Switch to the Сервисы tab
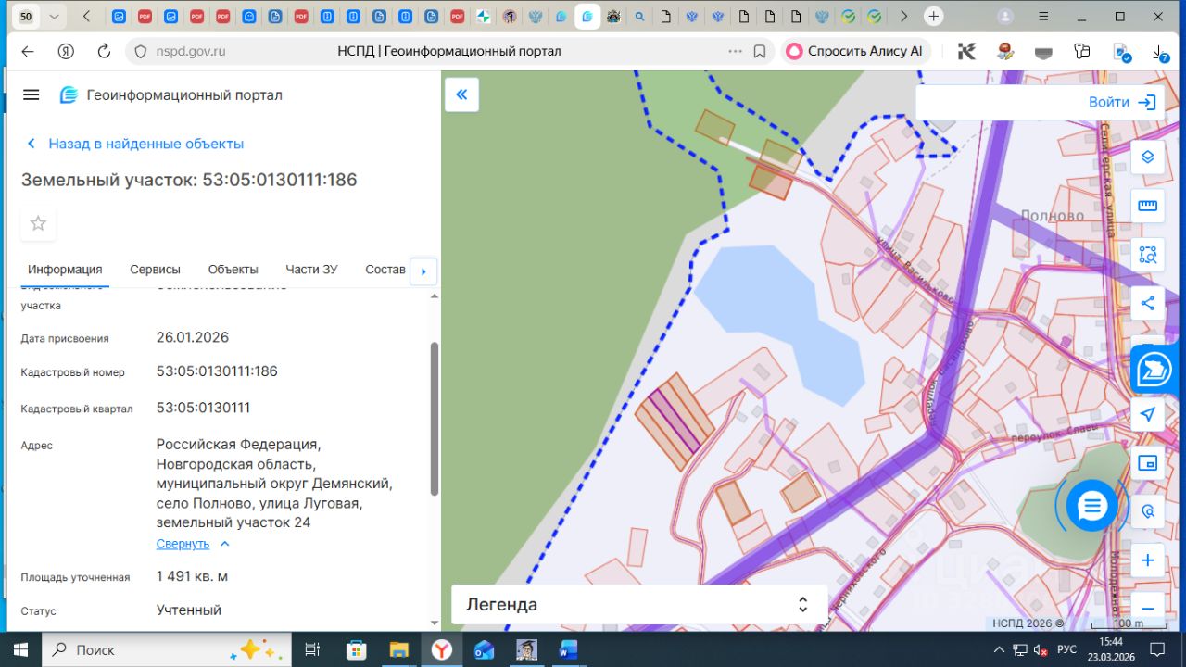Viewport: 1186px width, 667px height. (155, 270)
